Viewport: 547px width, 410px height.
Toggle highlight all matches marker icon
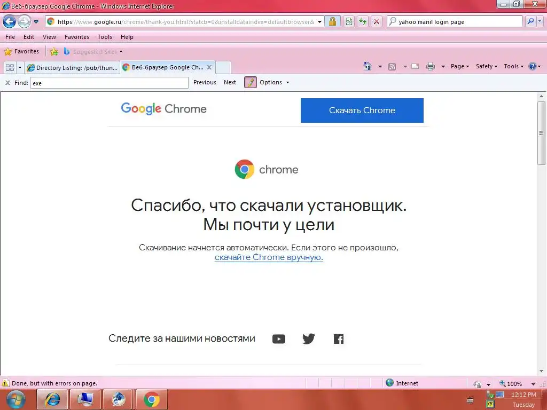click(251, 82)
